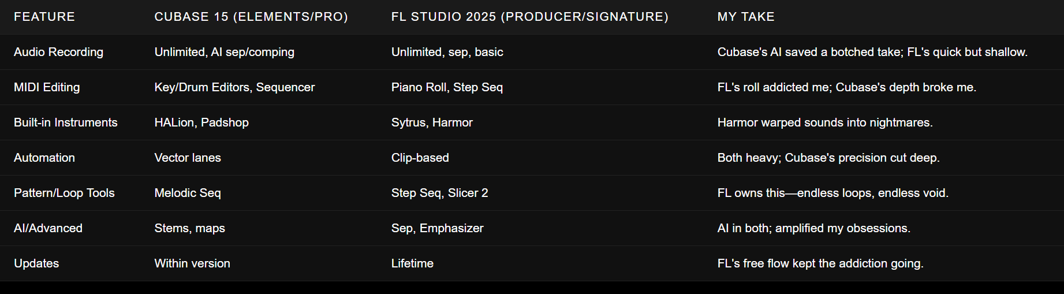Click the CUBASE 15 (ELEMENTS/PRO) column header
Viewport: 1064px width, 294px height.
point(251,17)
